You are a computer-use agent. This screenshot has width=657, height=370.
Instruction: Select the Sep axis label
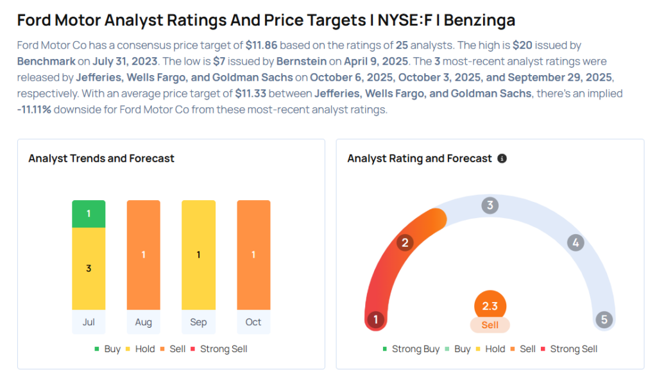point(198,322)
